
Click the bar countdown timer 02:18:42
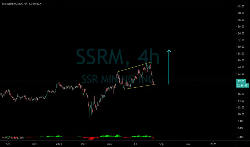coord(242,86)
